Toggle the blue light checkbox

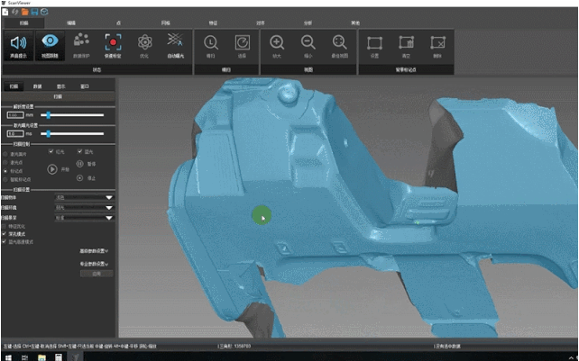[x=80, y=151]
